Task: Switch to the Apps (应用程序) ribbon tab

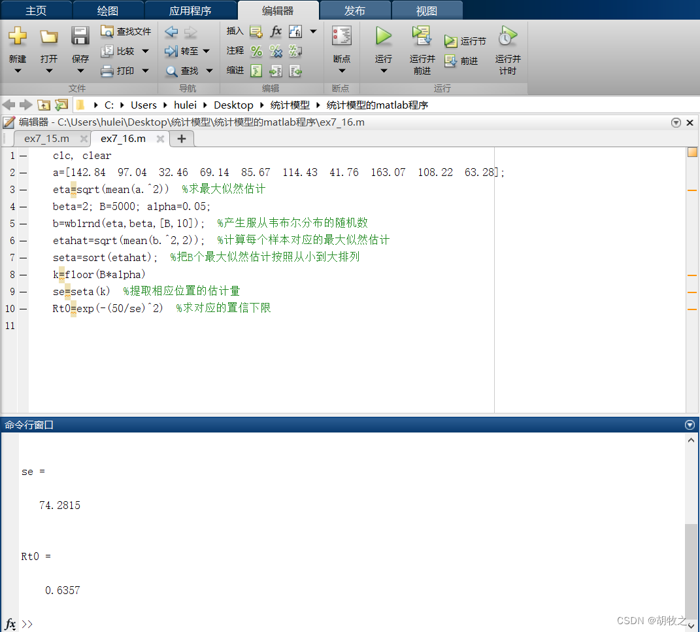Action: (190, 10)
